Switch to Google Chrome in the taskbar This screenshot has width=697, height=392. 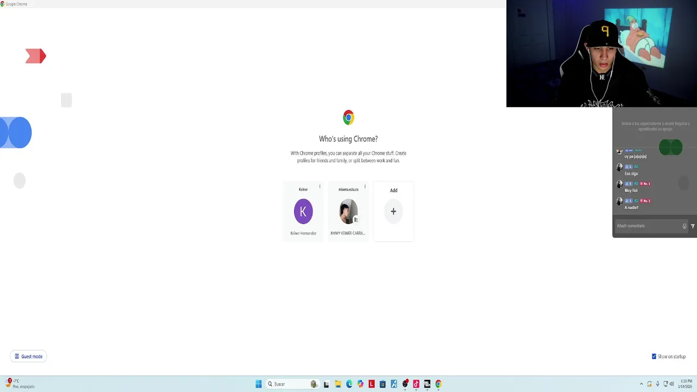click(438, 384)
